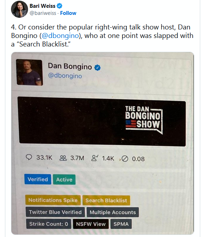202x237 pixels.
Task: Select the Notifications Spike label
Action: click(53, 200)
